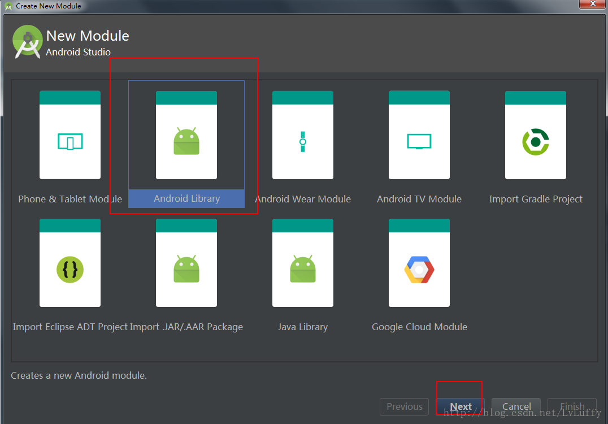The height and width of the screenshot is (424, 608).
Task: Click the 'Creates a new Android module.' description
Action: click(x=79, y=375)
